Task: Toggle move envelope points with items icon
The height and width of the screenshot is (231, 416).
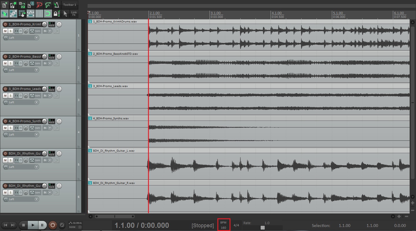Action: (30, 14)
